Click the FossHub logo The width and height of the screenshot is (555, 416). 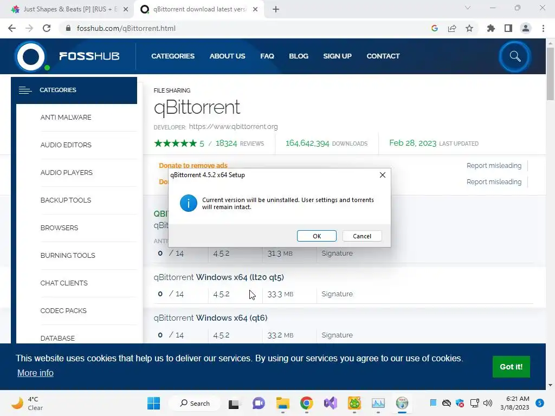tap(67, 56)
